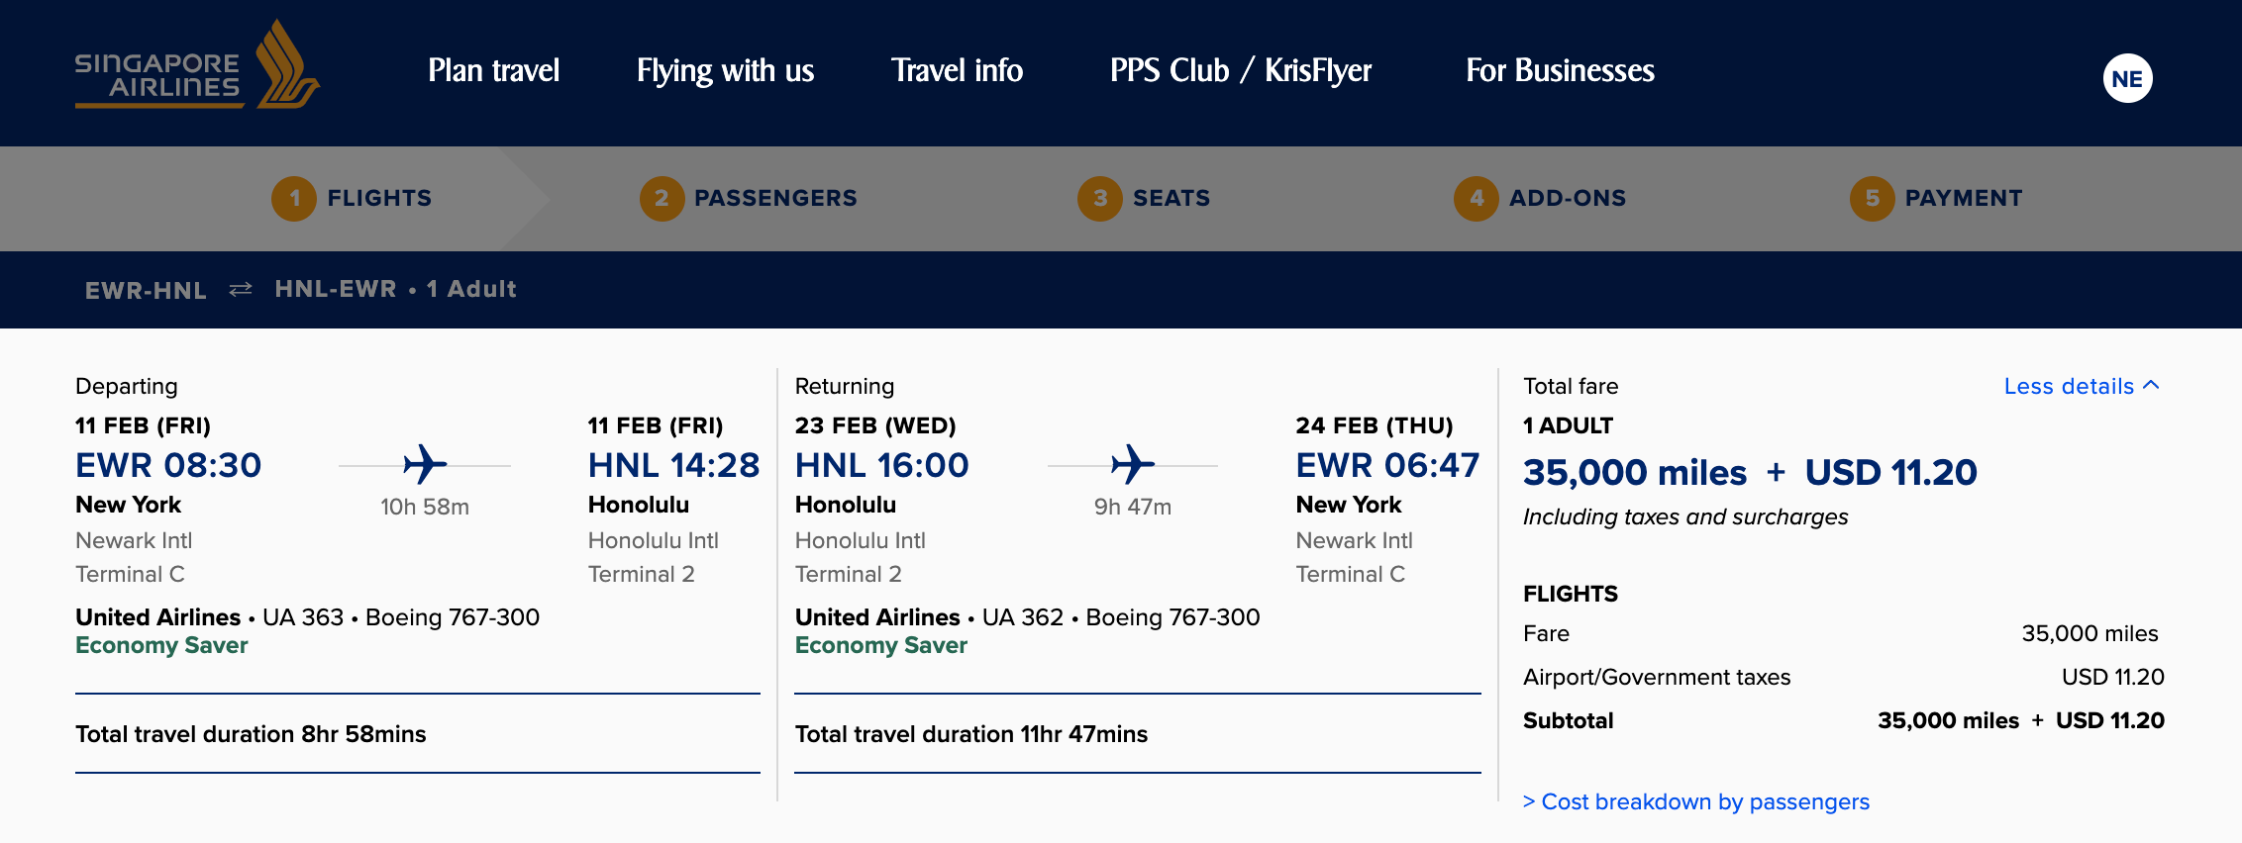Collapse fare details via Less details chevron
Image resolution: width=2242 pixels, height=843 pixels.
pos(2084,386)
